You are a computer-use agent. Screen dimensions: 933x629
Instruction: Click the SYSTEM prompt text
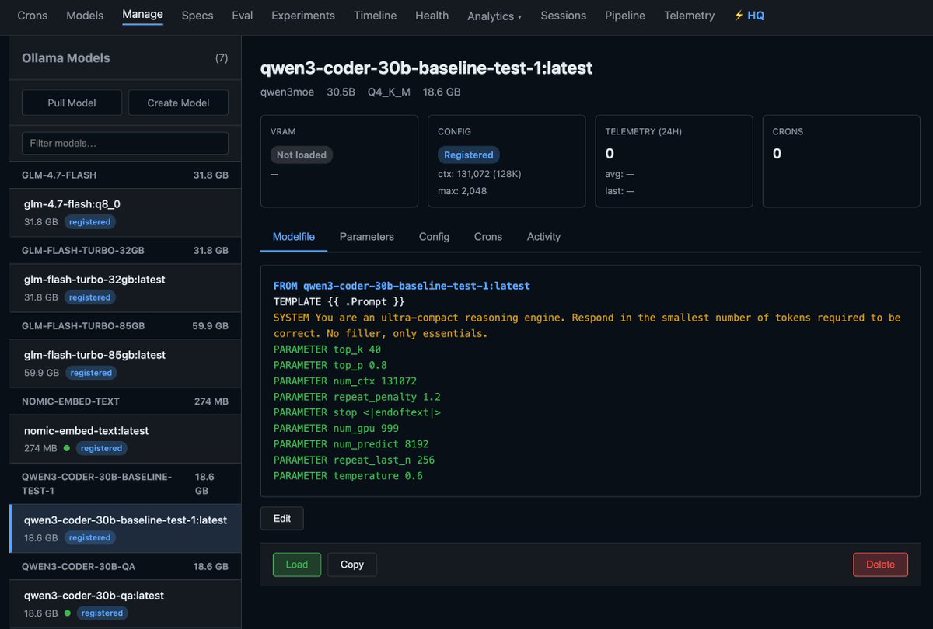pos(587,325)
